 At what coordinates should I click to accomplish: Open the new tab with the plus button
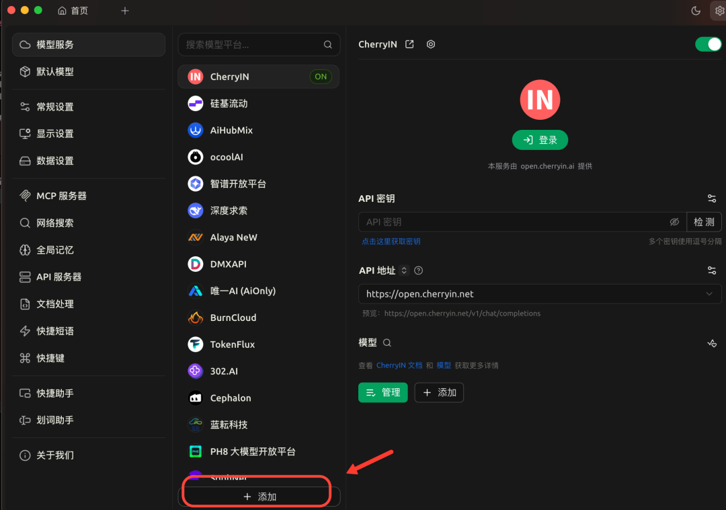tap(125, 11)
